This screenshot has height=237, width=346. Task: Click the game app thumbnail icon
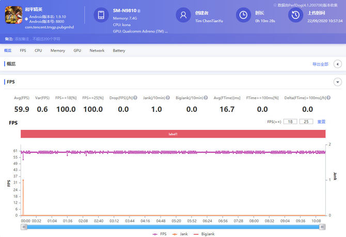click(x=14, y=15)
